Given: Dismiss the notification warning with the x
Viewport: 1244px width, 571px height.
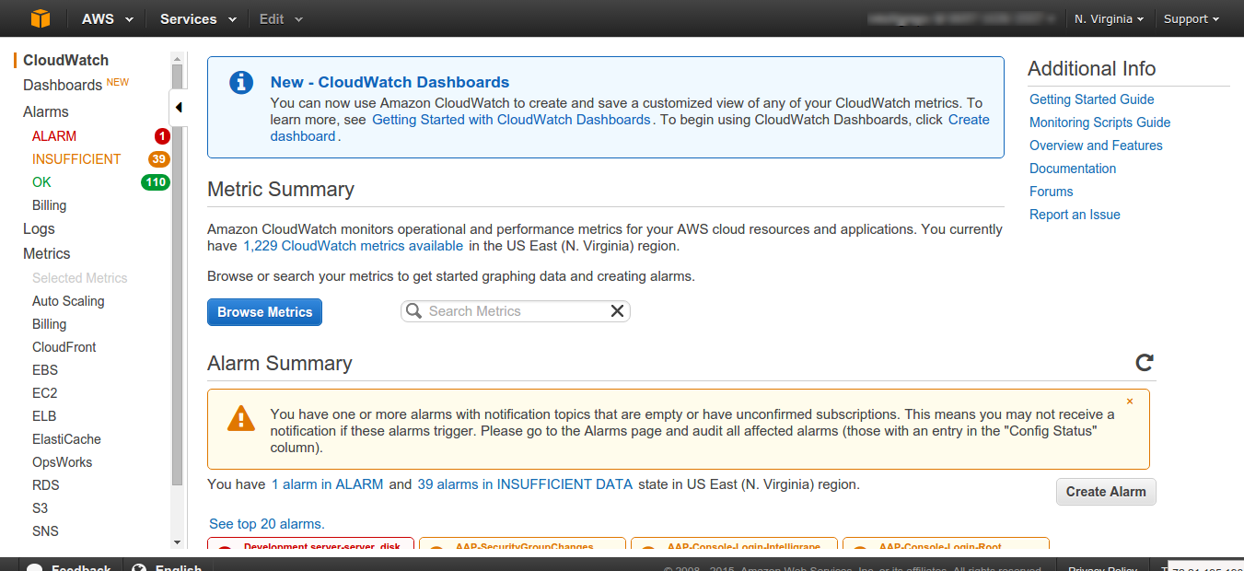Looking at the screenshot, I should 1130,402.
